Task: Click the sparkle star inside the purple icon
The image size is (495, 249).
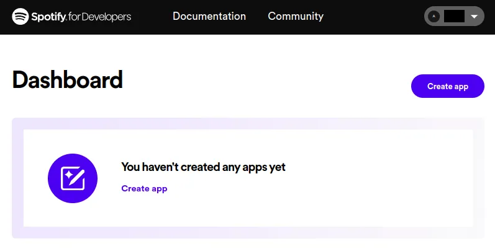Action: point(68,175)
